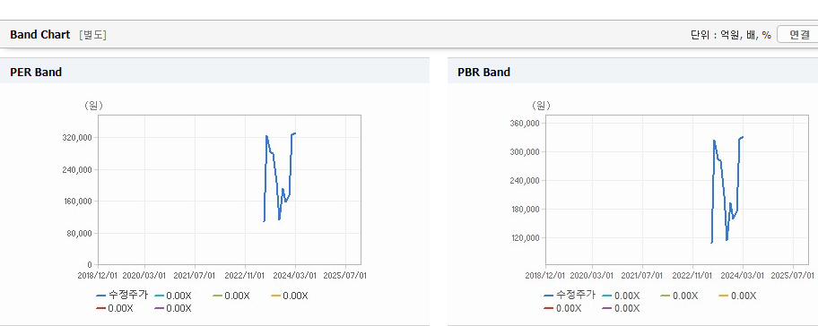Click the 360,000 y-axis label in PBR chart
This screenshot has height=326, width=818.
tap(525, 124)
